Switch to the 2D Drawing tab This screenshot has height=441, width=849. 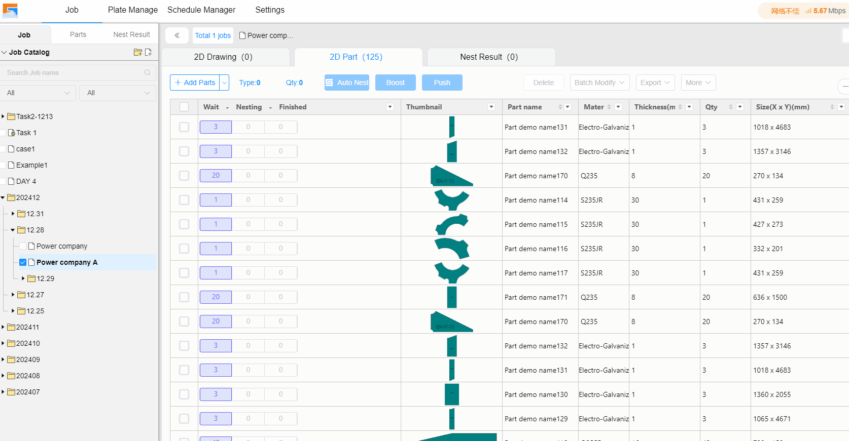pos(223,57)
